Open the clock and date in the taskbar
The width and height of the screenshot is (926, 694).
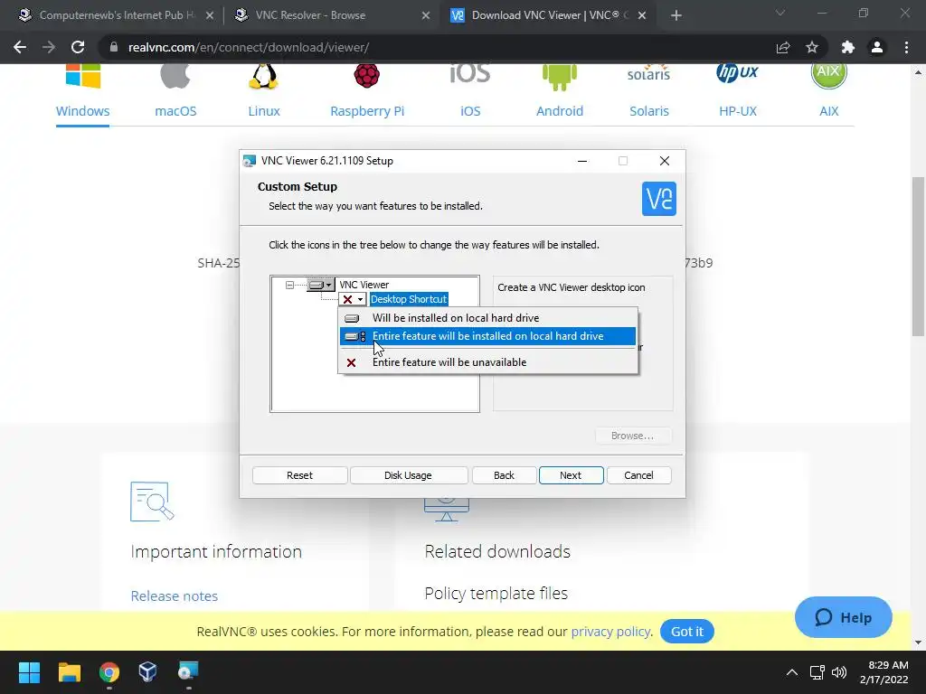[883, 672]
